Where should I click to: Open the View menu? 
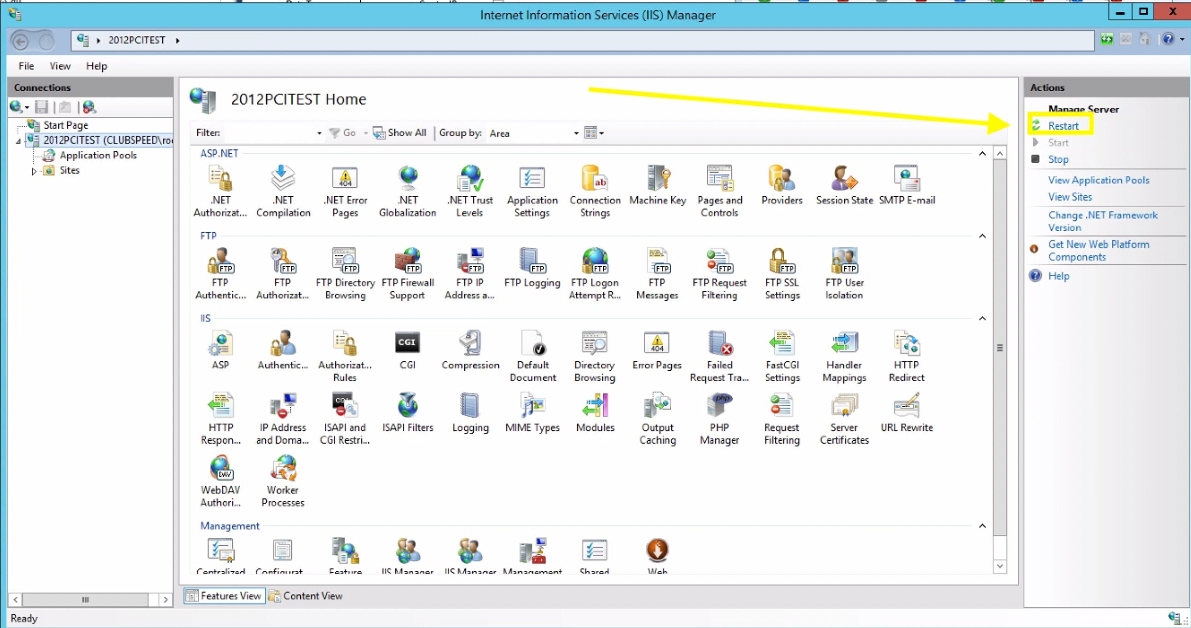pos(60,66)
